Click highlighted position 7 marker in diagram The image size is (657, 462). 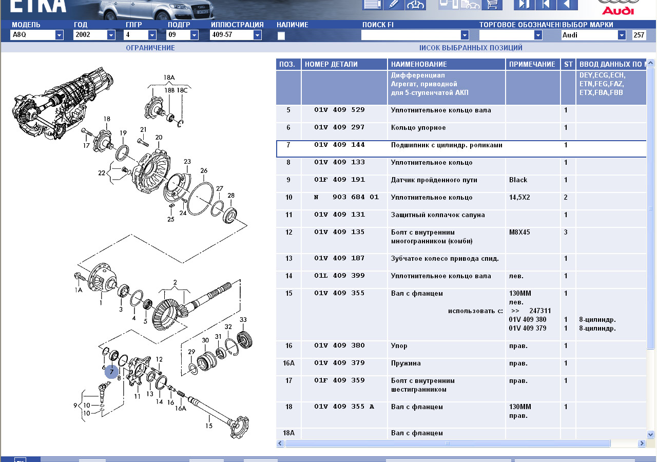[111, 372]
